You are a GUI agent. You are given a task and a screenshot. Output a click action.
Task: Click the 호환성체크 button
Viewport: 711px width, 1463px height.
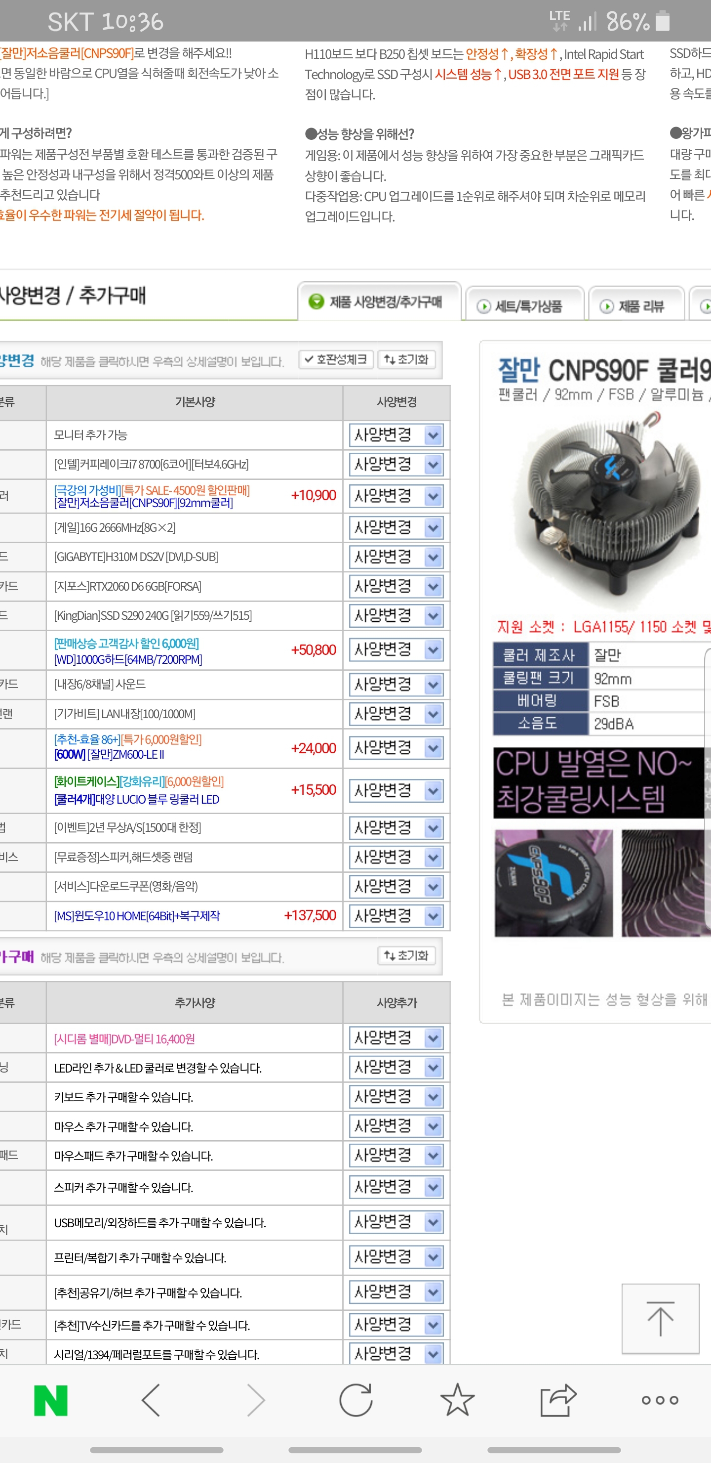[336, 359]
